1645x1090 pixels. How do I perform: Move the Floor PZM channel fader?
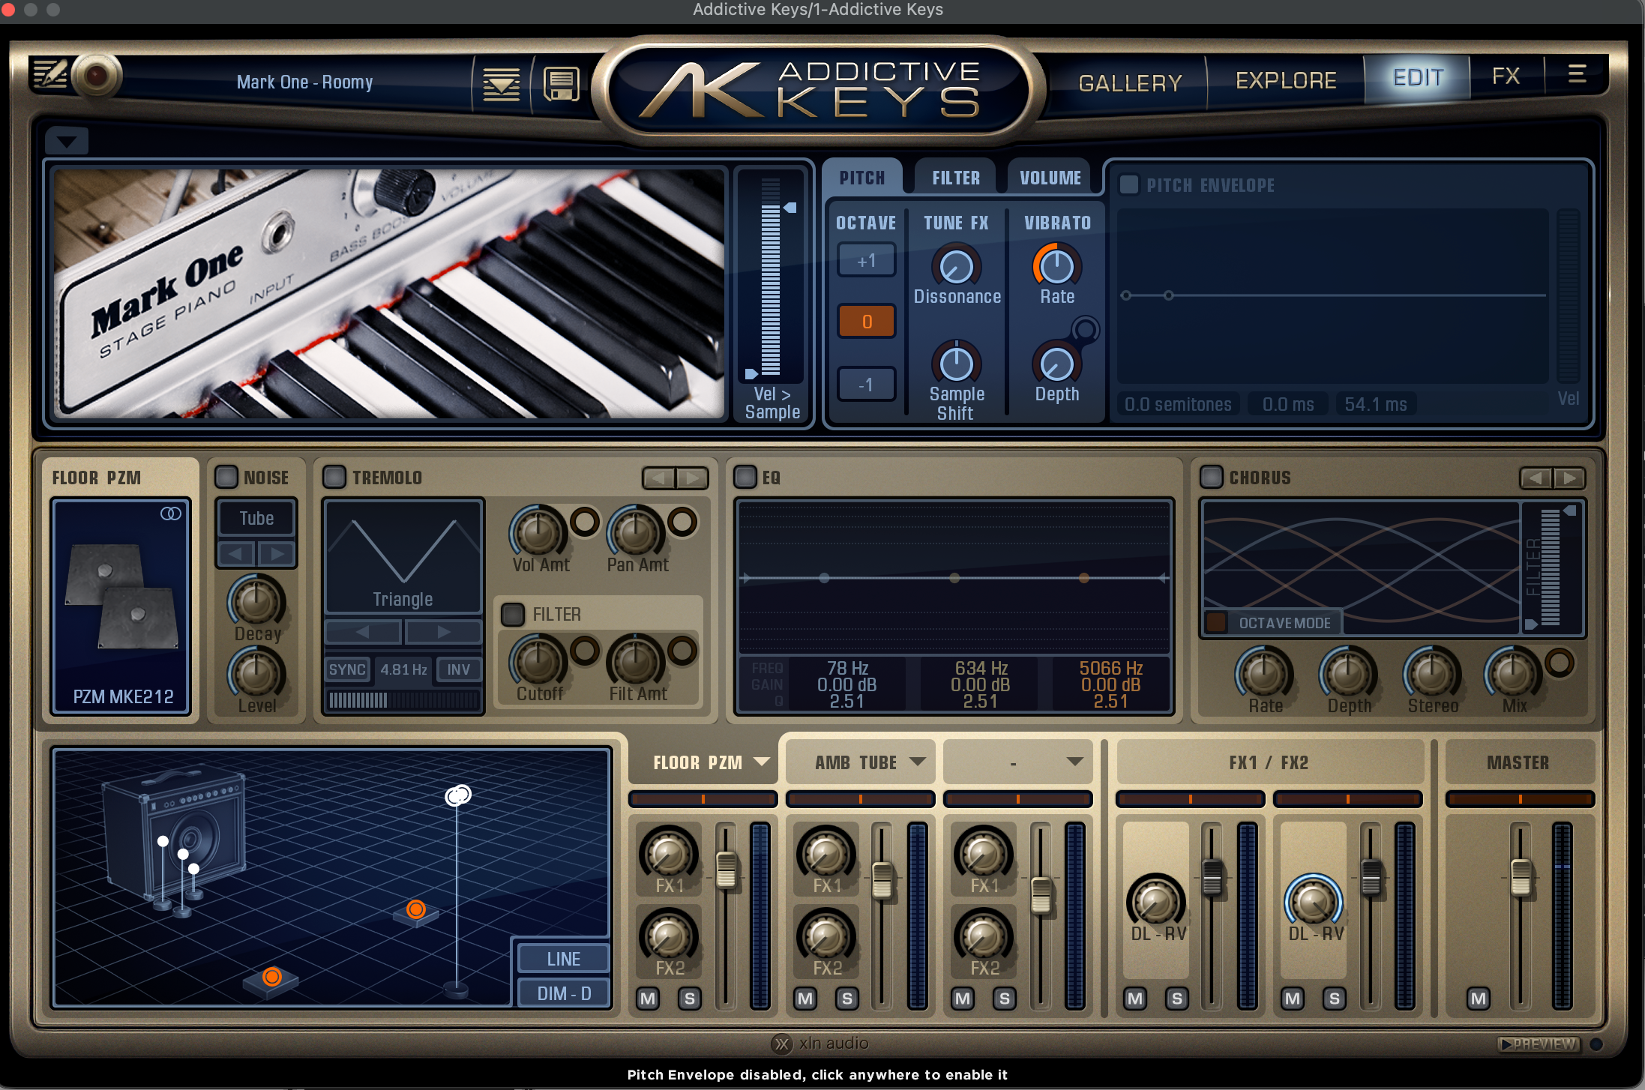(x=726, y=870)
